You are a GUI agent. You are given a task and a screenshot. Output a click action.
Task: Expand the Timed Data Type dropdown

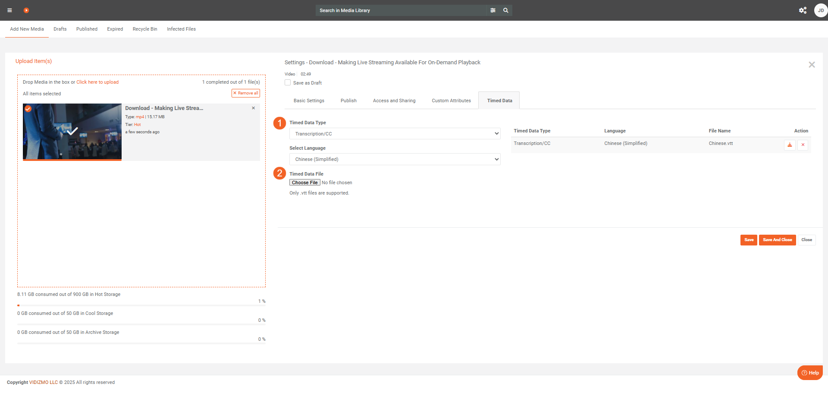tap(395, 134)
